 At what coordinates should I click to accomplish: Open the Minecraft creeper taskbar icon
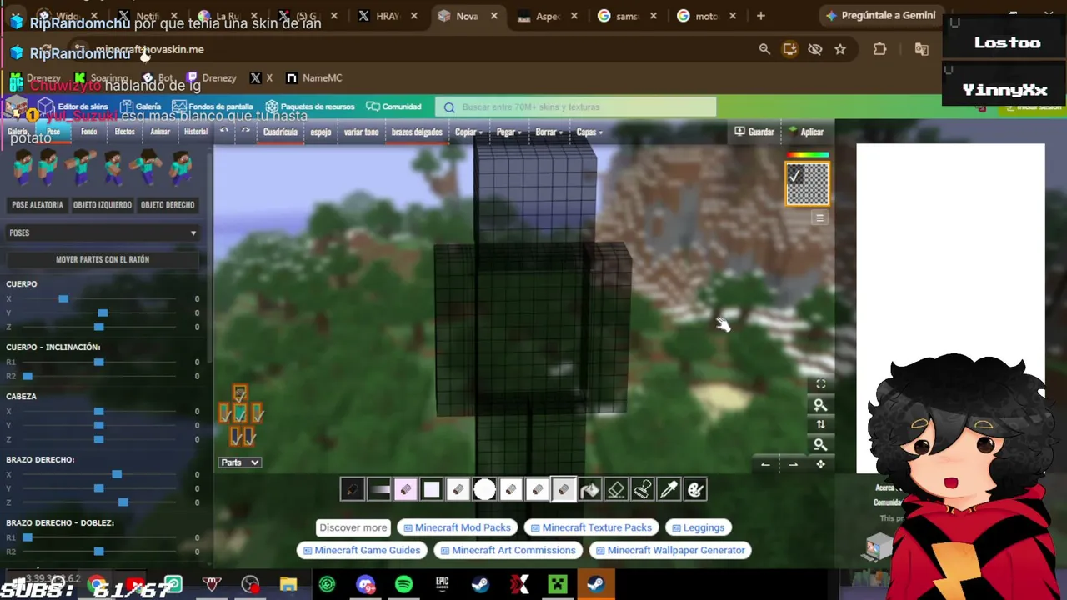click(x=557, y=584)
